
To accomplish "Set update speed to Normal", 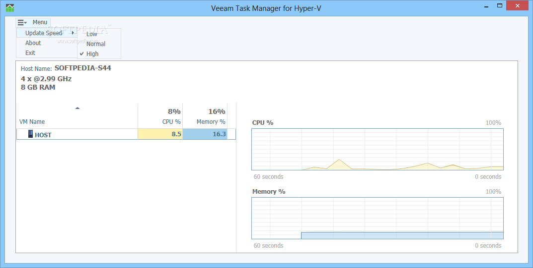I will 96,44.
